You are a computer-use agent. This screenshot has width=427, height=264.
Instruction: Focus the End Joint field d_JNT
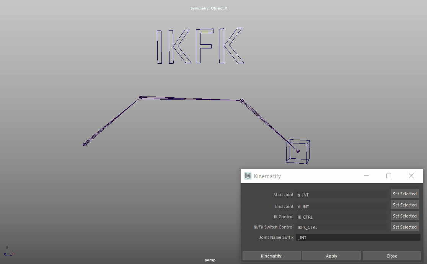pos(341,207)
